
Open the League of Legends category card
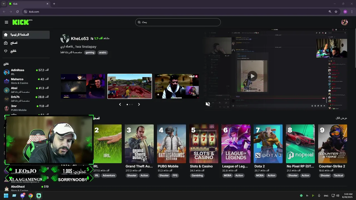tap(236, 144)
